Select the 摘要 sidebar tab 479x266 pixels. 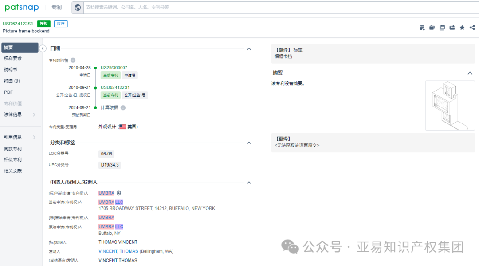coord(20,48)
